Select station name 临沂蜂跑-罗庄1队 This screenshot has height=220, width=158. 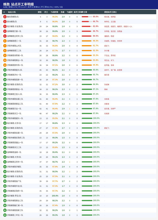(x=14, y=196)
